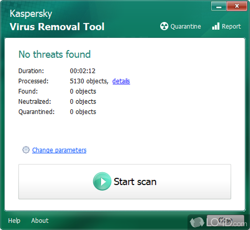
Task: Click the Change parameters gear icon
Action: click(x=26, y=150)
